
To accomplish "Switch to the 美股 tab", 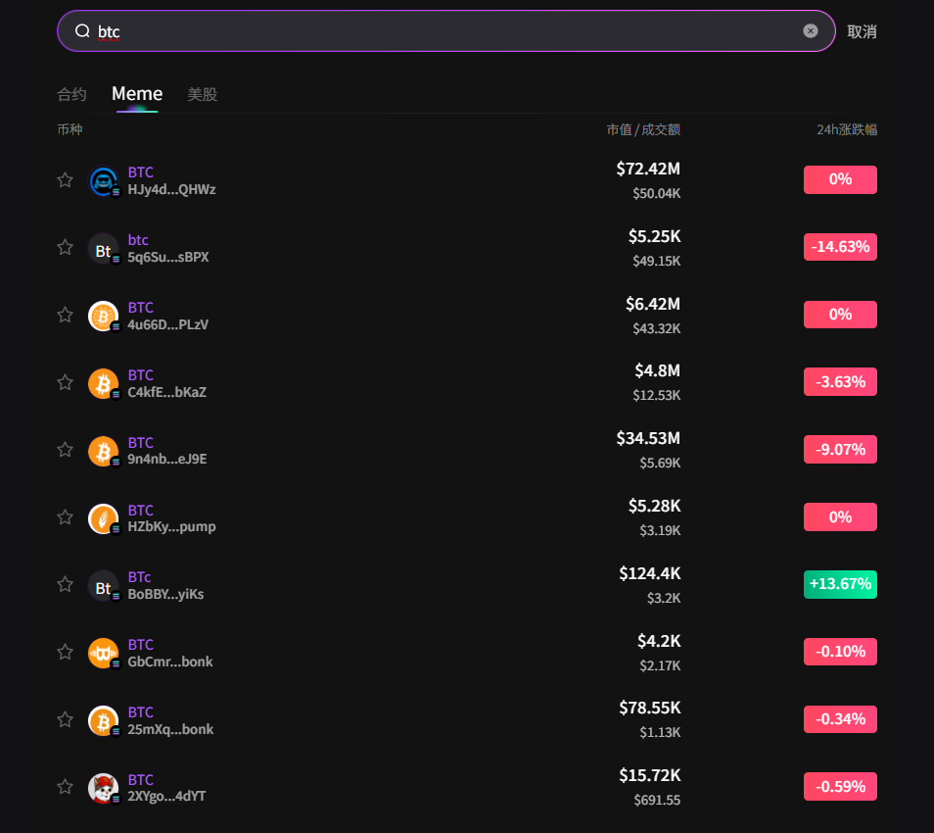I will click(x=203, y=94).
